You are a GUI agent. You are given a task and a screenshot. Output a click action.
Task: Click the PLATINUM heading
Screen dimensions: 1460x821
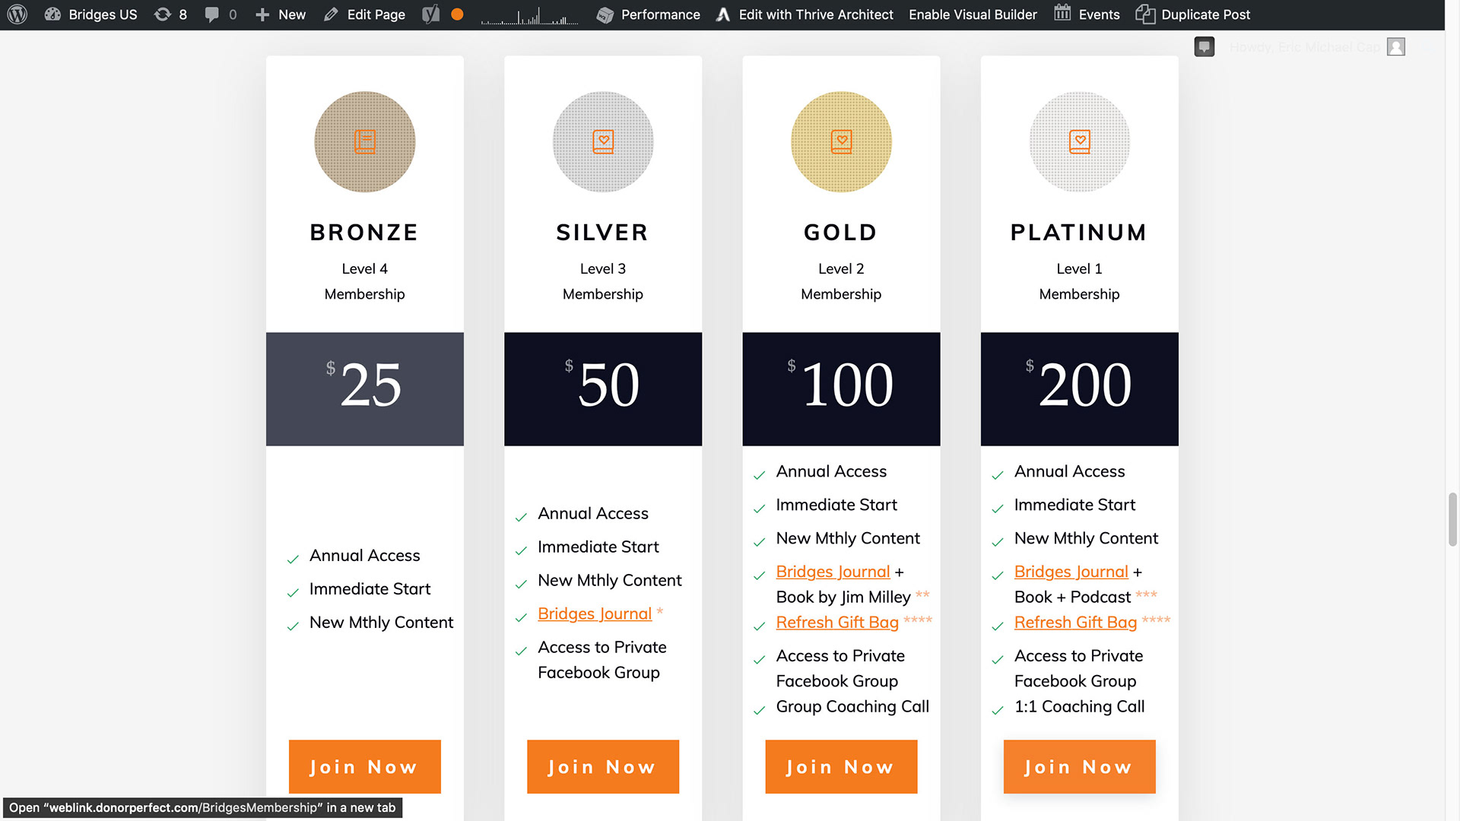point(1079,233)
